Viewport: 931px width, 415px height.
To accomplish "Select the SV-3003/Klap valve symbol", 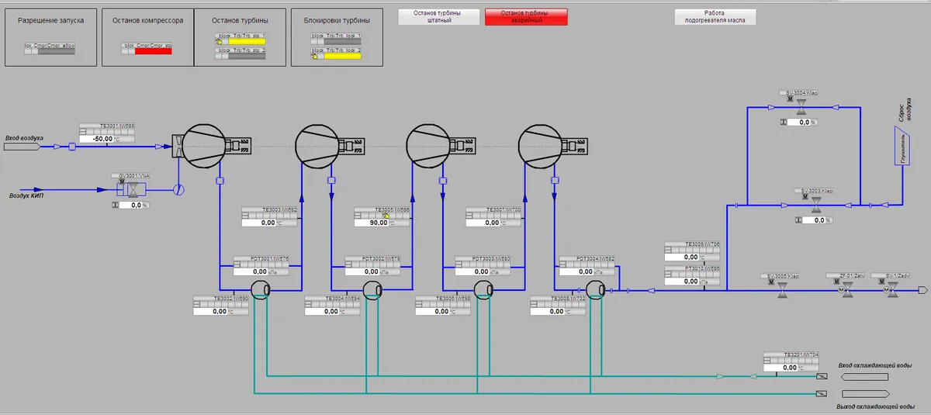I will coord(816,205).
